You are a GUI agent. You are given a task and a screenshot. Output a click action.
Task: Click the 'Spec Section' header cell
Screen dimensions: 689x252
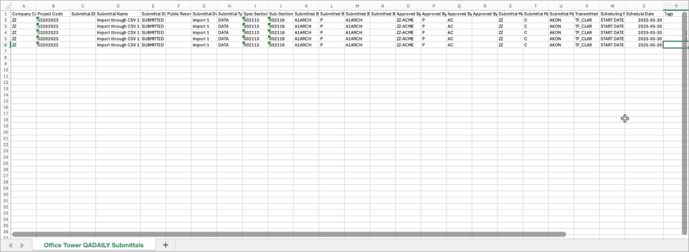tap(255, 14)
